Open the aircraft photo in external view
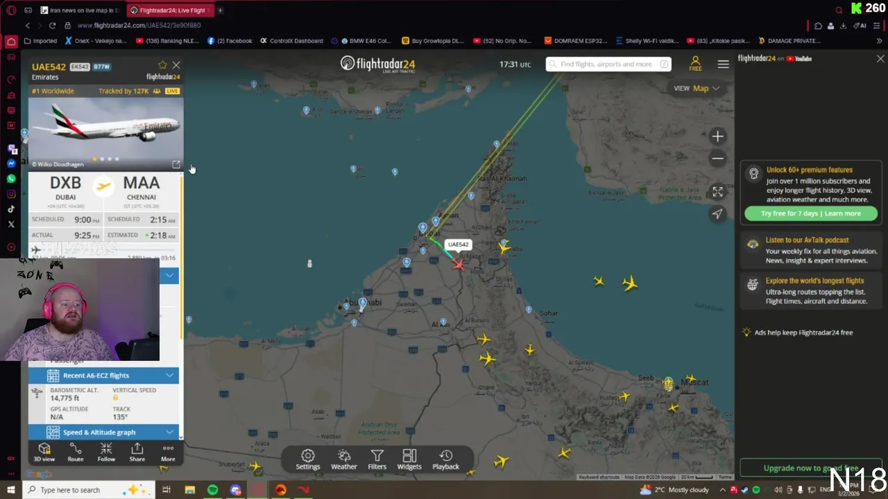The width and height of the screenshot is (888, 499). [176, 164]
